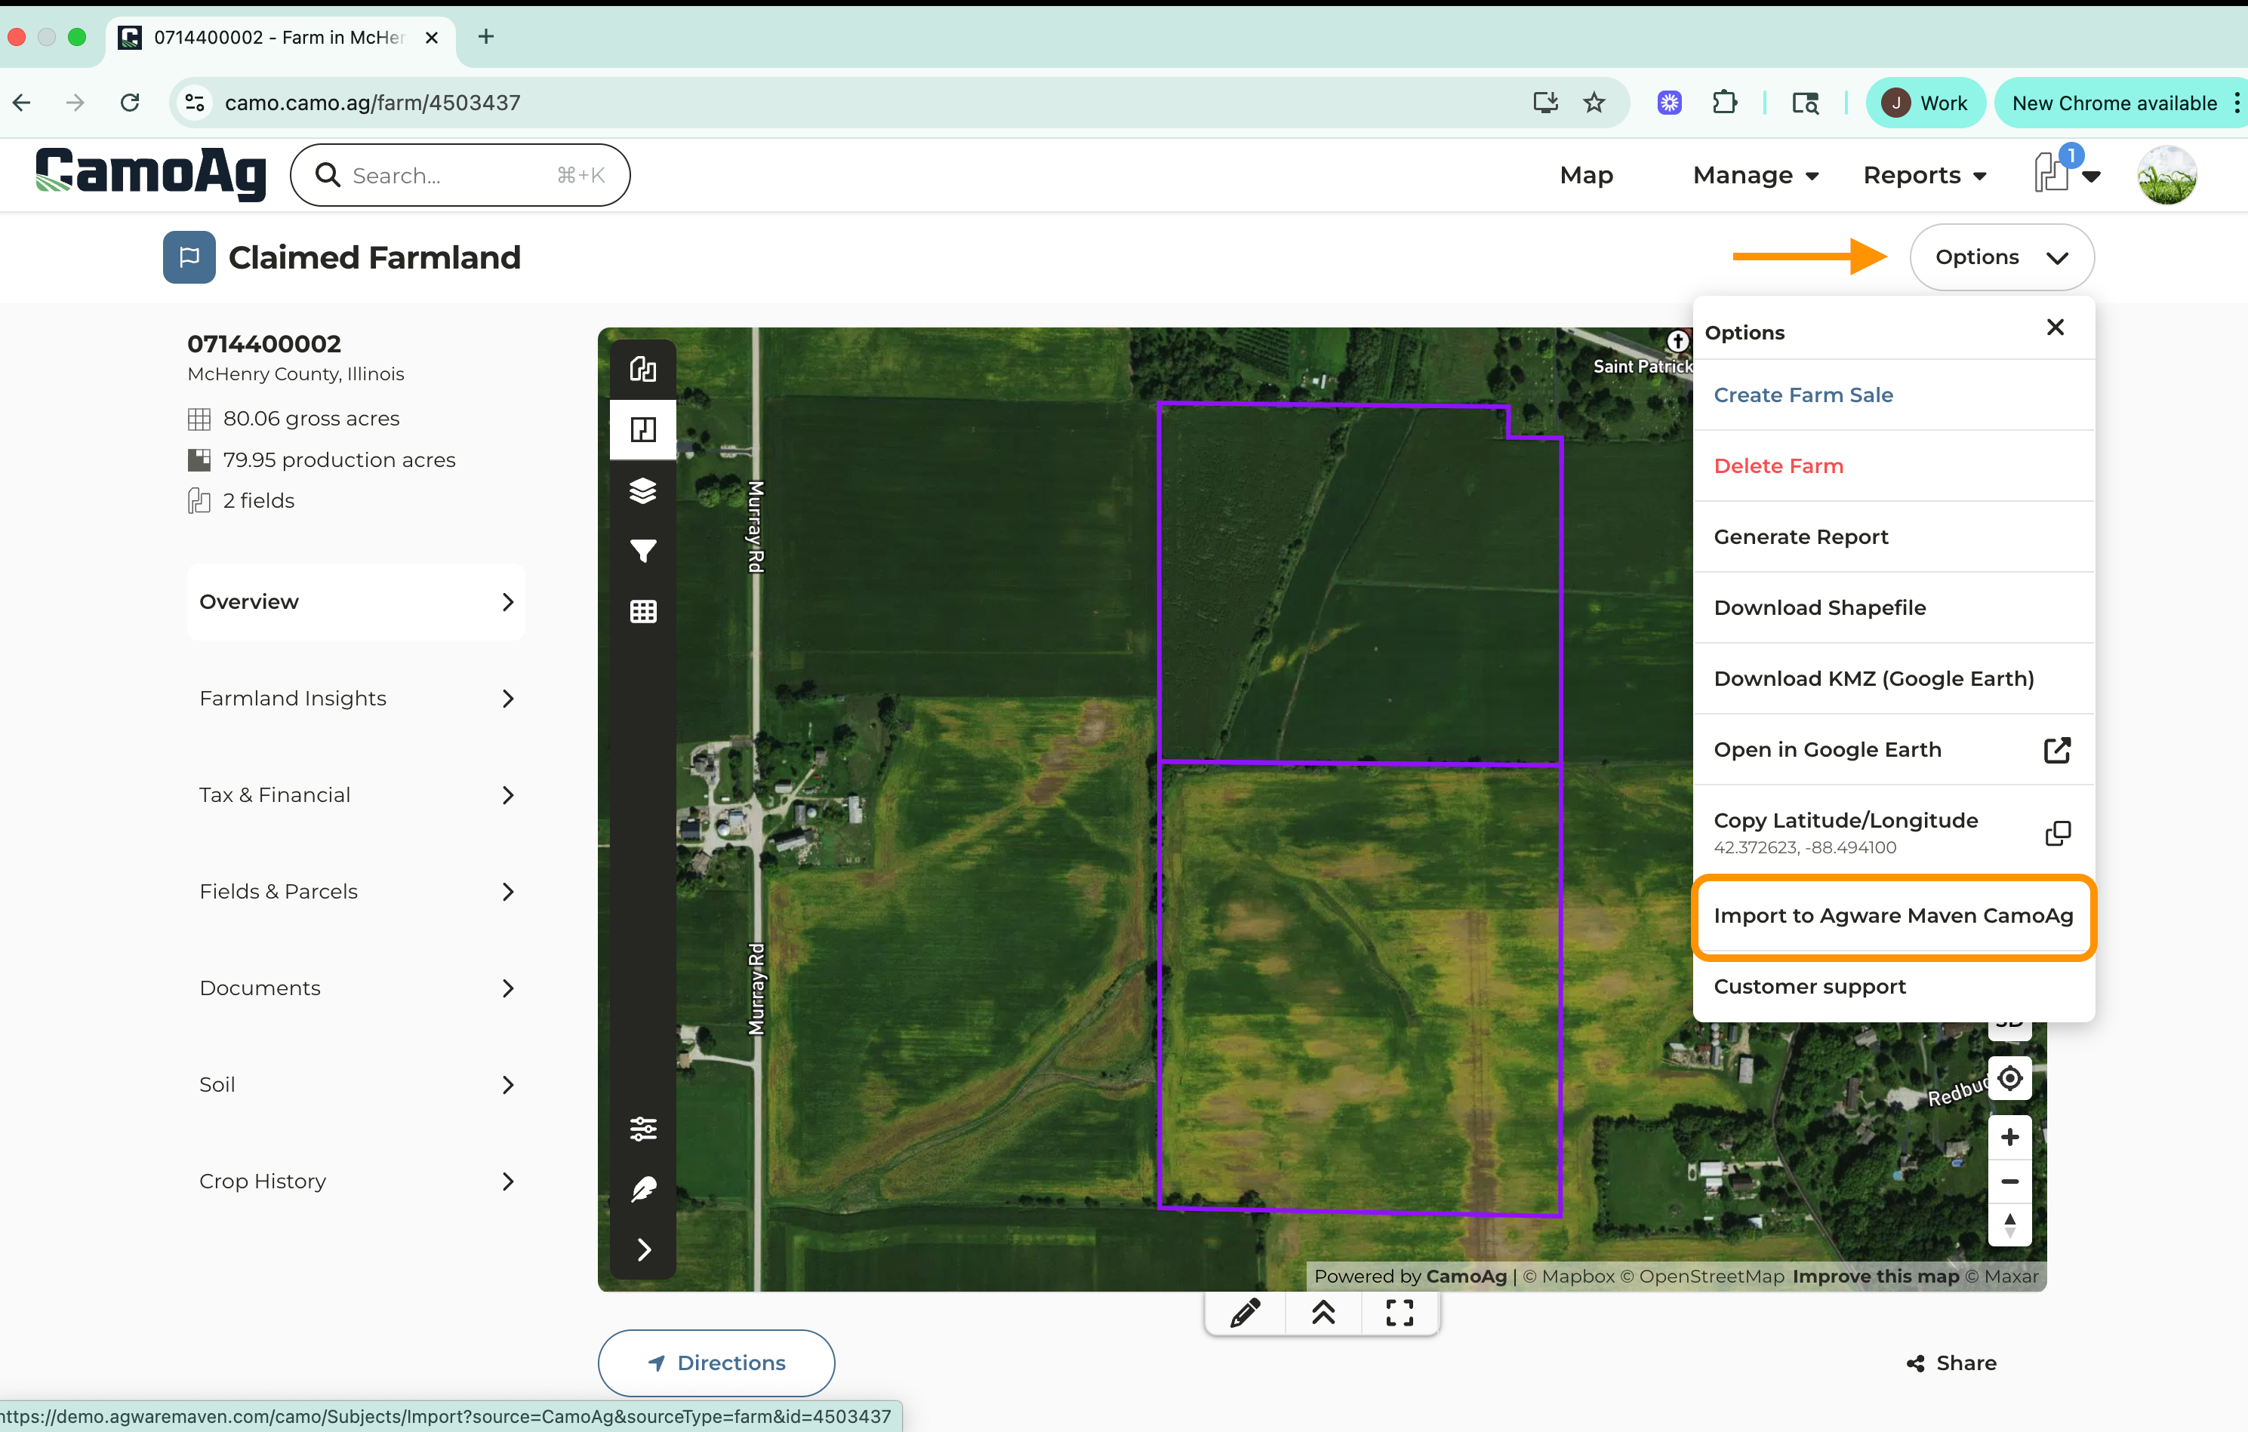
Task: Open the parcels icon in map toolbar
Action: [642, 370]
